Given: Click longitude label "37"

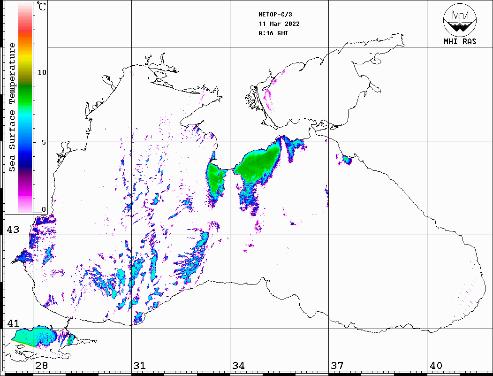Looking at the screenshot, I should (337, 365).
